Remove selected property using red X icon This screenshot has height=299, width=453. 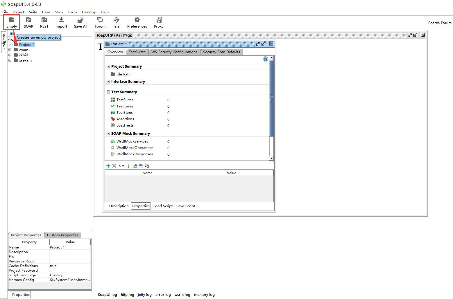point(114,165)
